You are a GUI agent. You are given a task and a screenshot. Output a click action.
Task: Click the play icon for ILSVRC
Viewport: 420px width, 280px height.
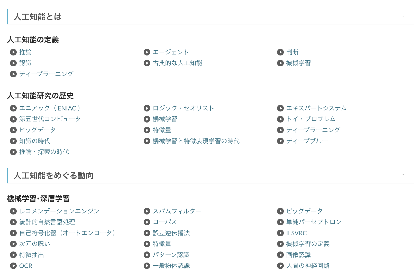[x=280, y=233]
